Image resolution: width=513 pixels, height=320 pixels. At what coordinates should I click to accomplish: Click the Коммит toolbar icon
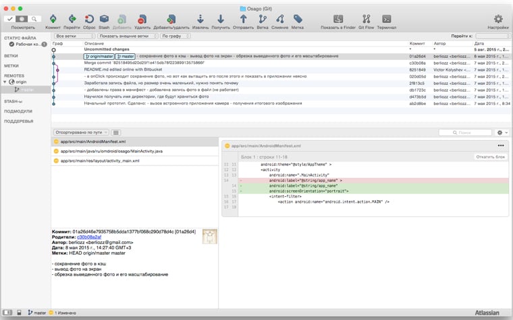pyautogui.click(x=53, y=19)
